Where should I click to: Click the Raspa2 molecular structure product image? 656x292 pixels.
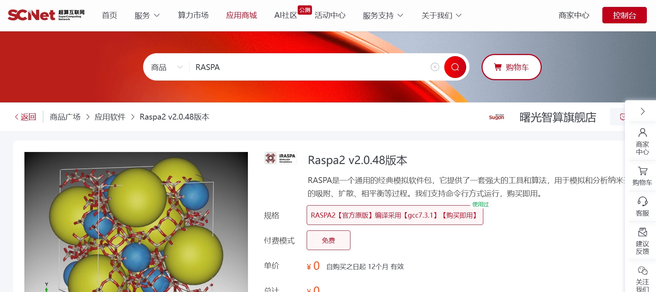tap(136, 222)
